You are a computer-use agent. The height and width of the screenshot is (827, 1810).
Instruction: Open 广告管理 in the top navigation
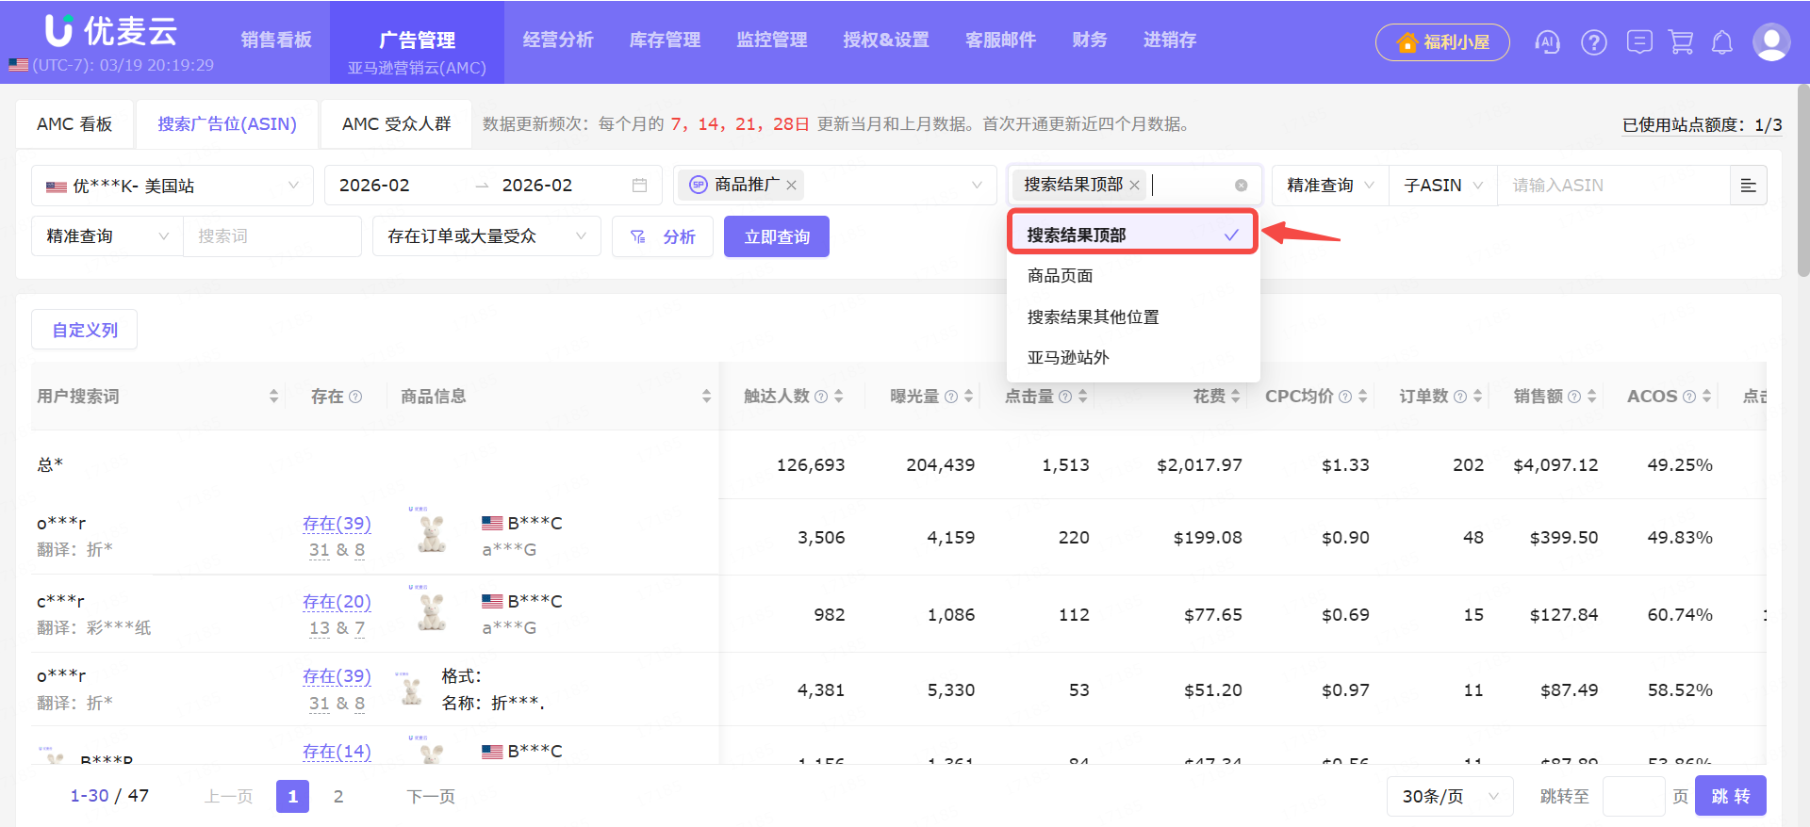tap(417, 41)
